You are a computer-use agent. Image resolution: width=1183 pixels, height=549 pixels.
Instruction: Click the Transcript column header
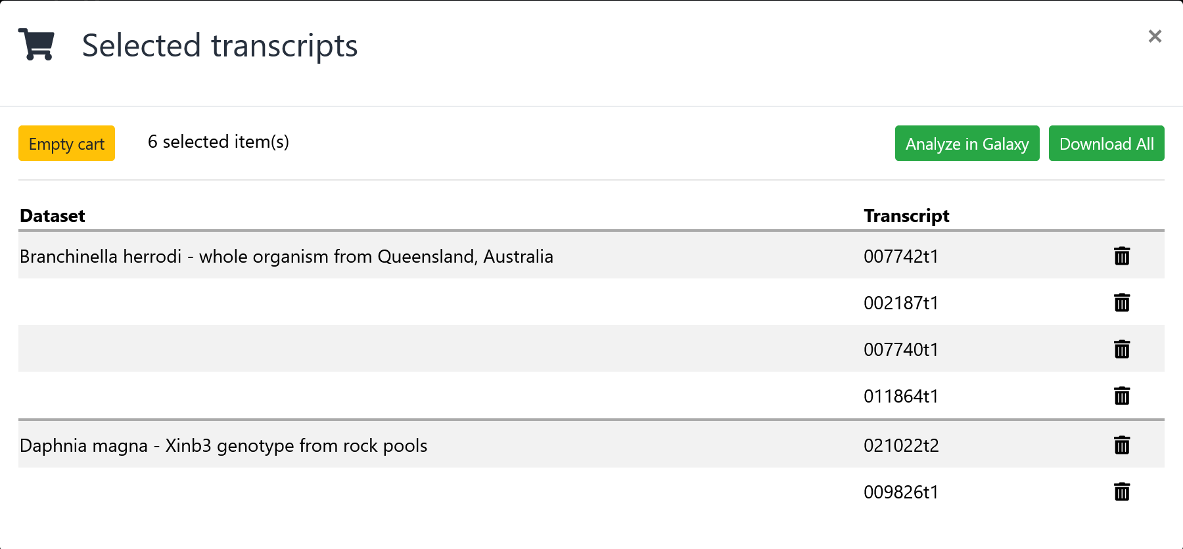click(x=906, y=216)
